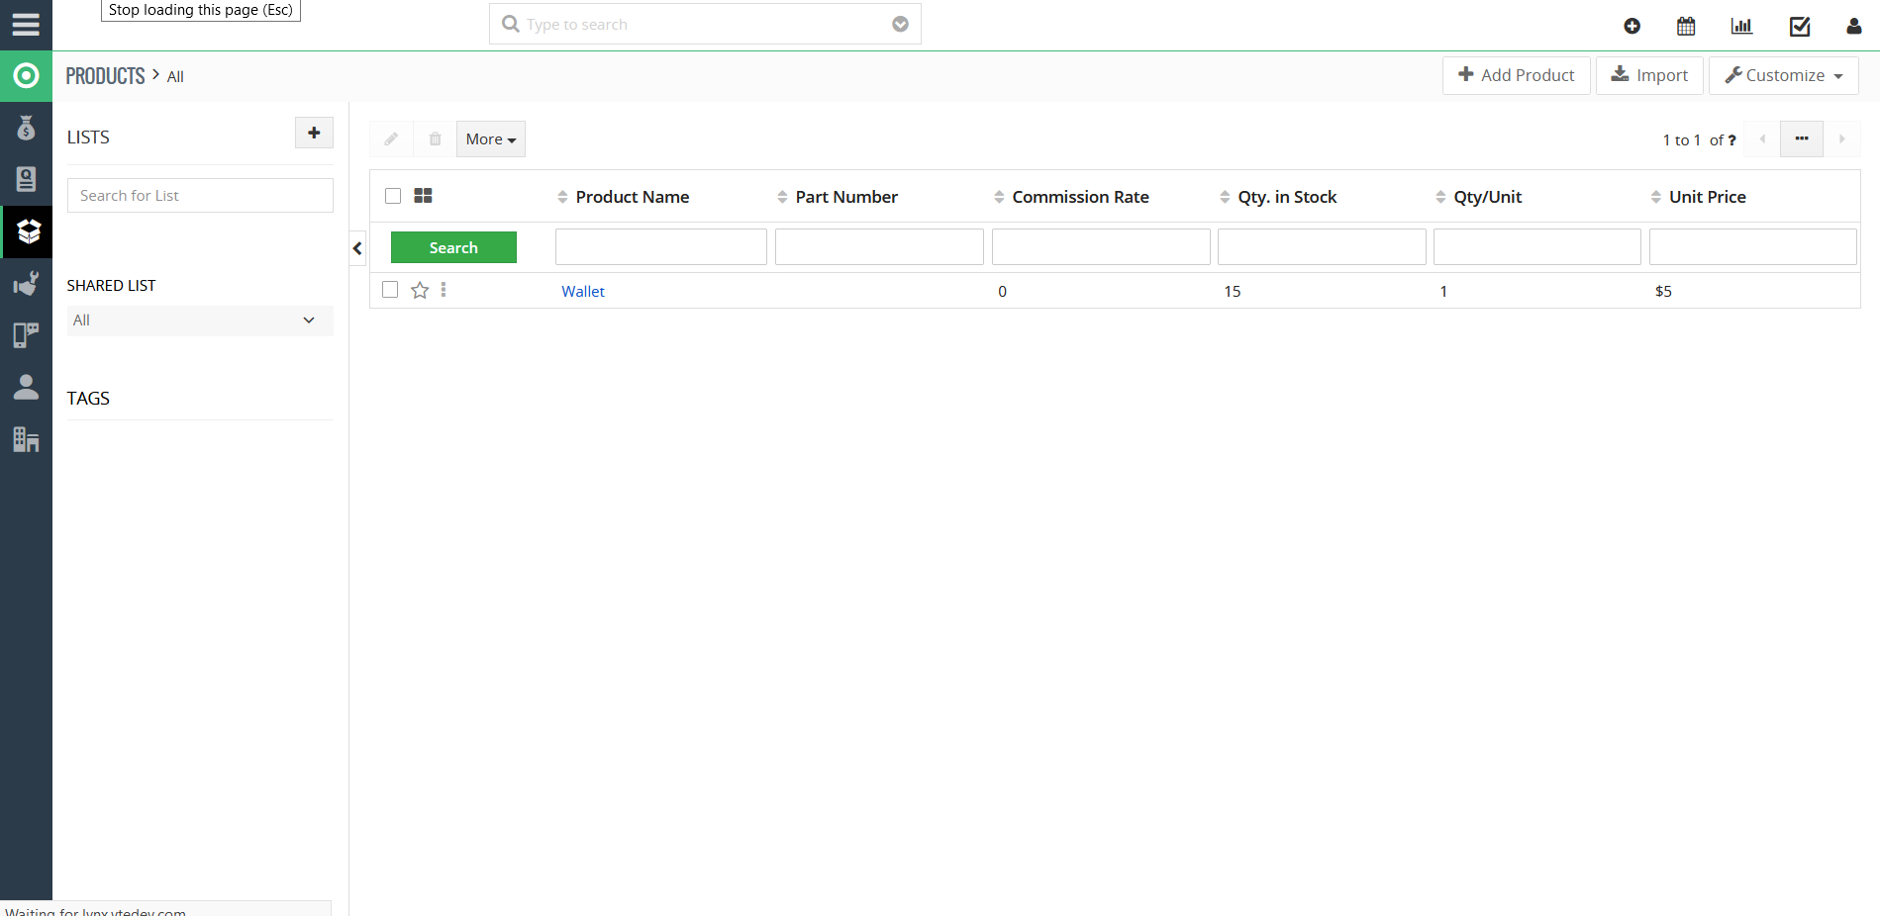Click the Add Product button

(x=1517, y=75)
